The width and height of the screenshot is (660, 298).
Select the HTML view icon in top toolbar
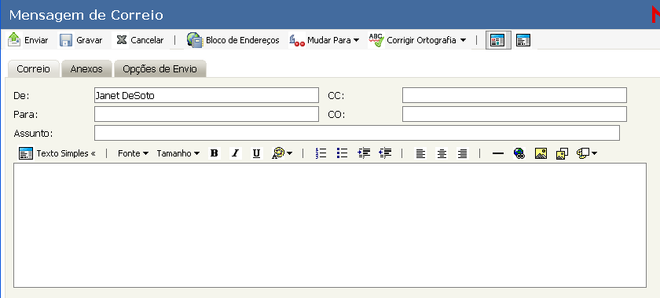pos(498,40)
